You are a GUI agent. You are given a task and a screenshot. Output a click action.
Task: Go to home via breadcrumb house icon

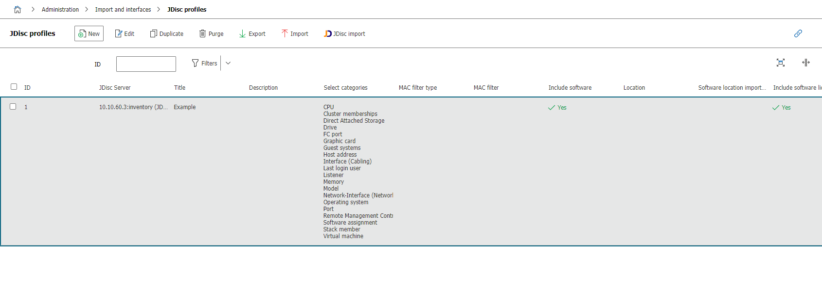(18, 9)
